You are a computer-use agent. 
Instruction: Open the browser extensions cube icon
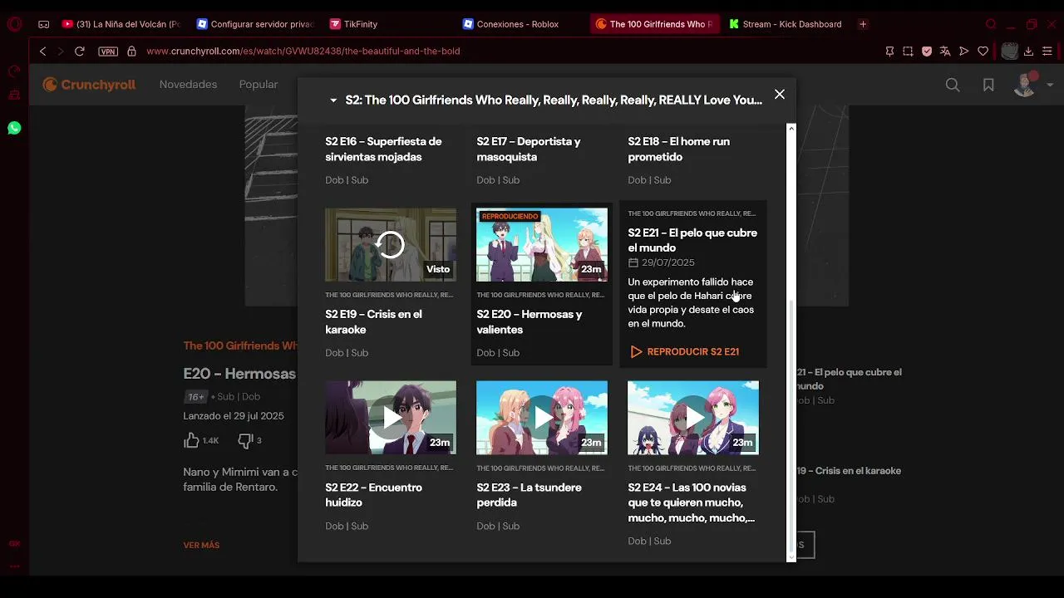click(1009, 51)
